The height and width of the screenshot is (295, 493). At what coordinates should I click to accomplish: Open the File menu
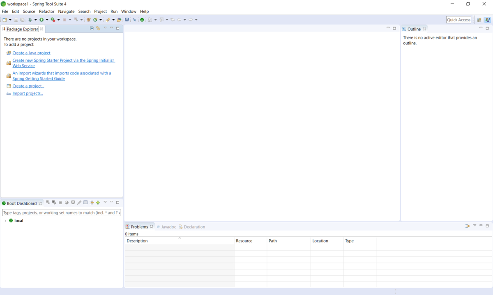(x=5, y=12)
